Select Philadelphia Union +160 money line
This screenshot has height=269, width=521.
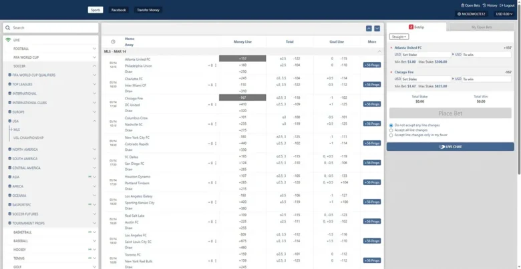point(242,65)
